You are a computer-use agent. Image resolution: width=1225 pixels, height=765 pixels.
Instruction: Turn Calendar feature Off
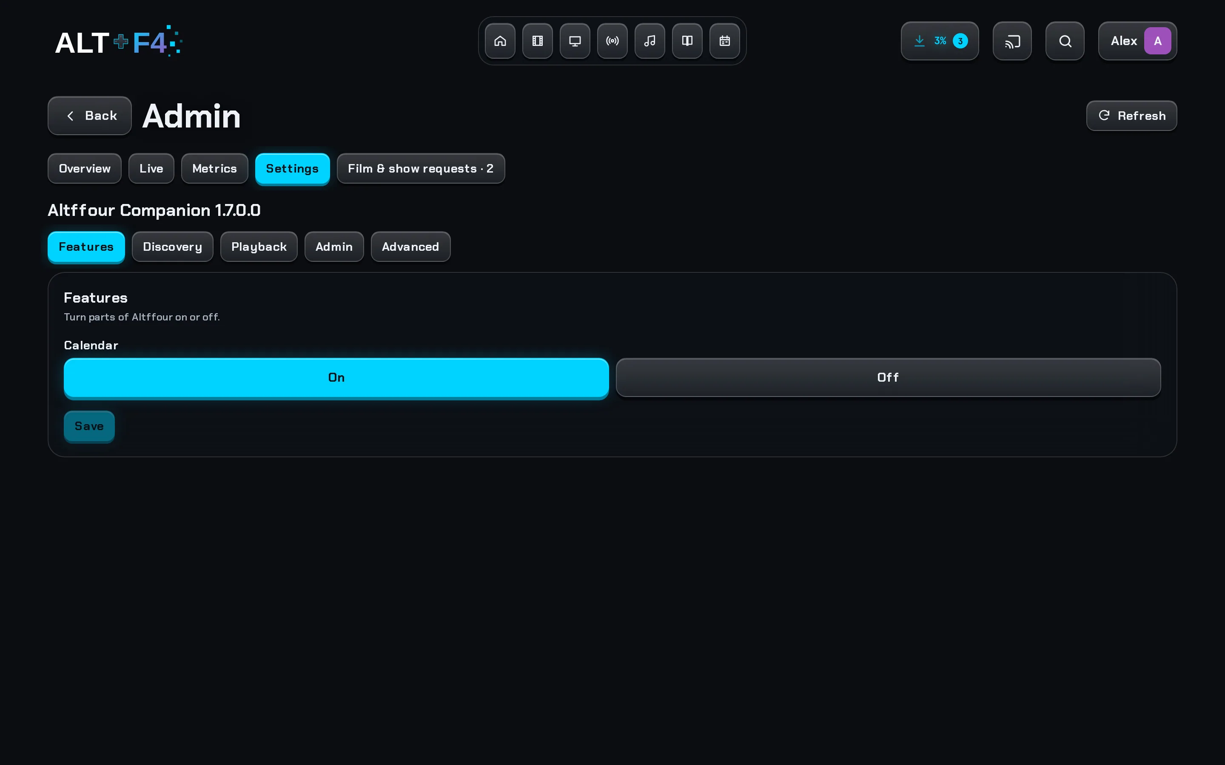tap(888, 377)
